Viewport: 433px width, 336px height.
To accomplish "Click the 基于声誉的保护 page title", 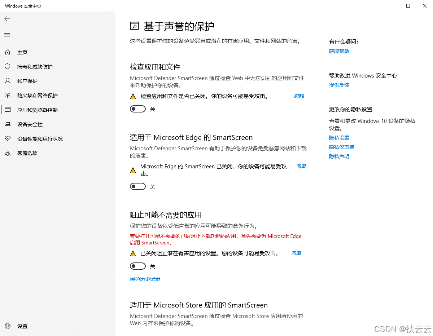I will (179, 26).
